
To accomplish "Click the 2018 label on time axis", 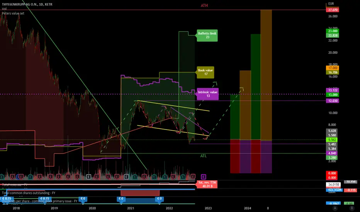I will tap(16, 208).
